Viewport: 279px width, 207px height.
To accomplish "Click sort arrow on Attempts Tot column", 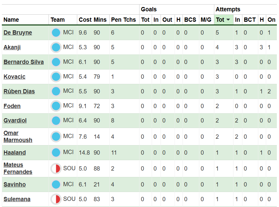I will [x=228, y=20].
